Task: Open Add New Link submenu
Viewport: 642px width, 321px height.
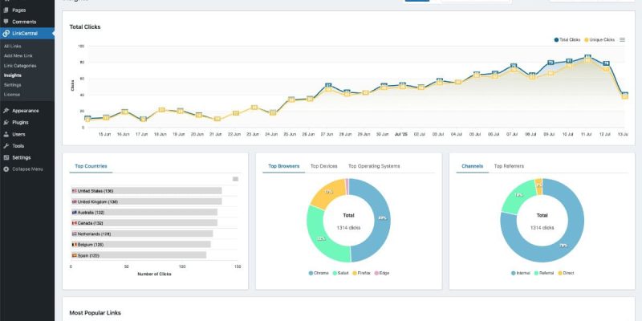Action: click(18, 55)
